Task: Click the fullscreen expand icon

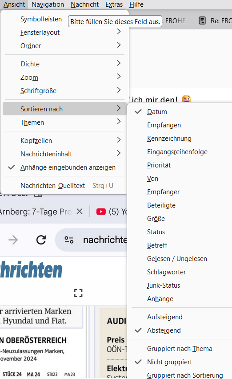Action: (78, 293)
